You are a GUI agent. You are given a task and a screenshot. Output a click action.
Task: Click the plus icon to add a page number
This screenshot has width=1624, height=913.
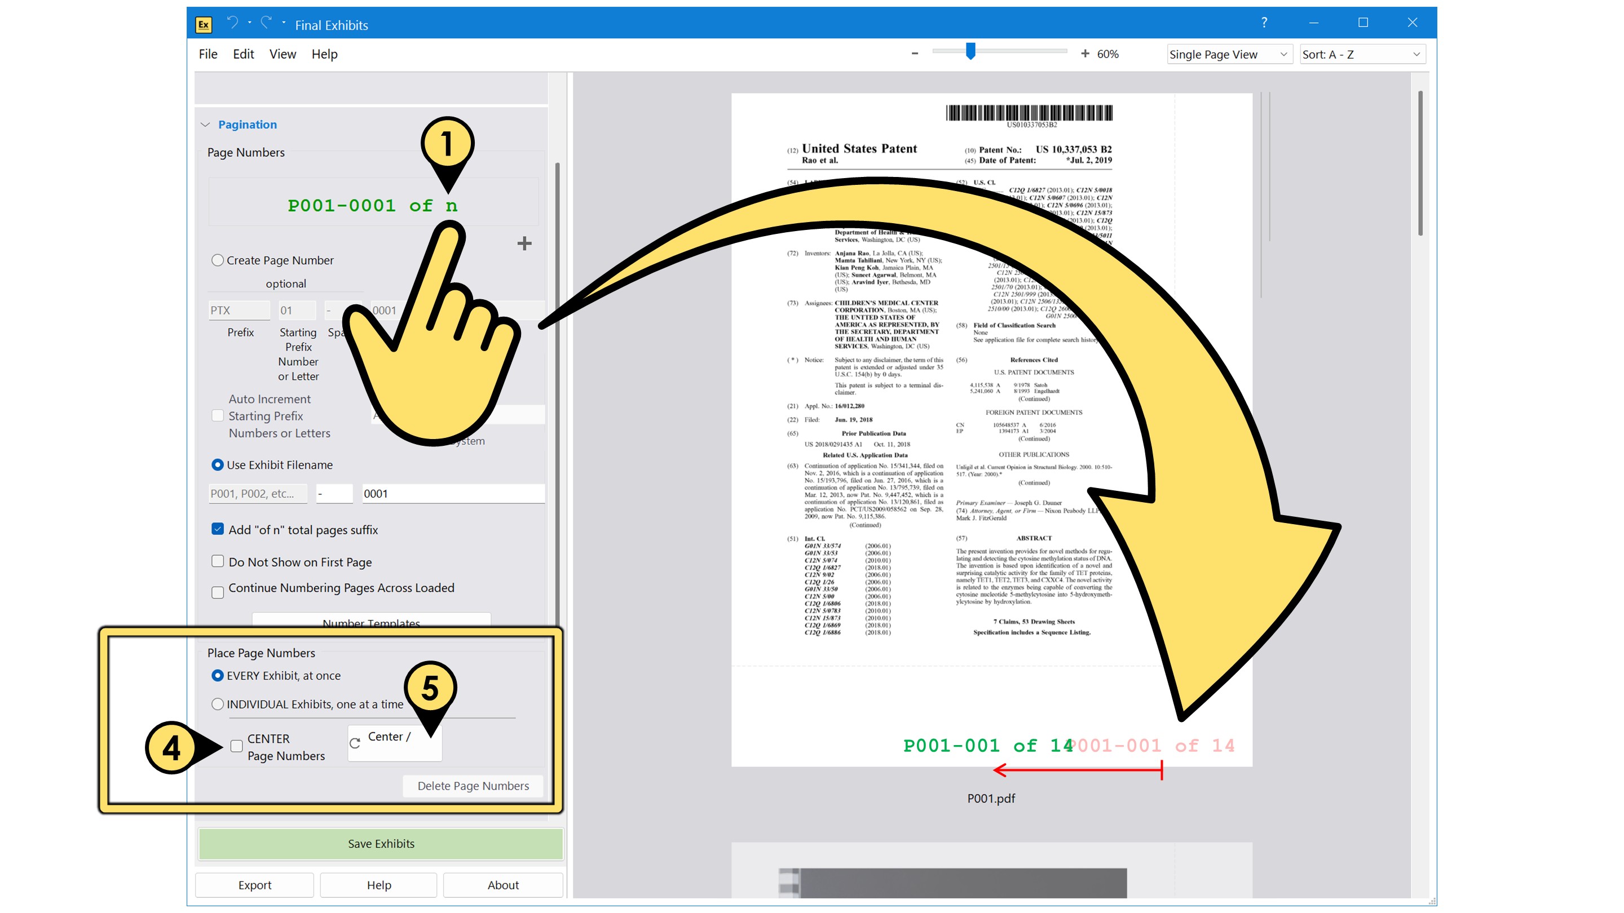click(524, 243)
